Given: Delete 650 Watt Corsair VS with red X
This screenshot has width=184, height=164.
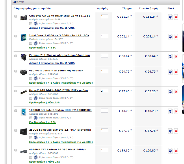Looking at the screenshot, I should point(176,72).
